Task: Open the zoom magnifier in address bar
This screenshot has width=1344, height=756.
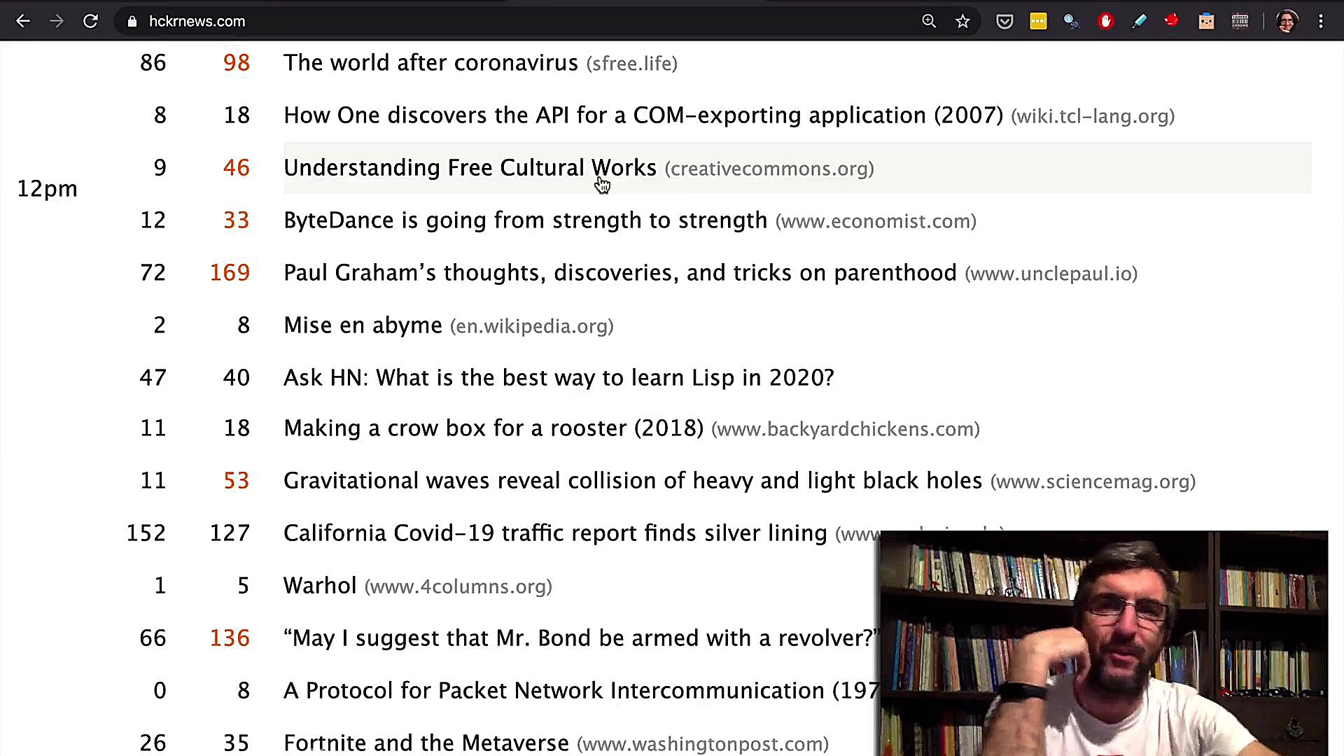Action: pyautogui.click(x=929, y=21)
